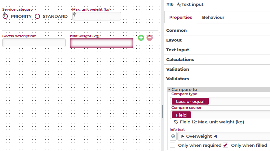The width and height of the screenshot is (270, 151).
Task: Click the lightning icon in Max. unit weight field
Action: (x=74, y=14)
